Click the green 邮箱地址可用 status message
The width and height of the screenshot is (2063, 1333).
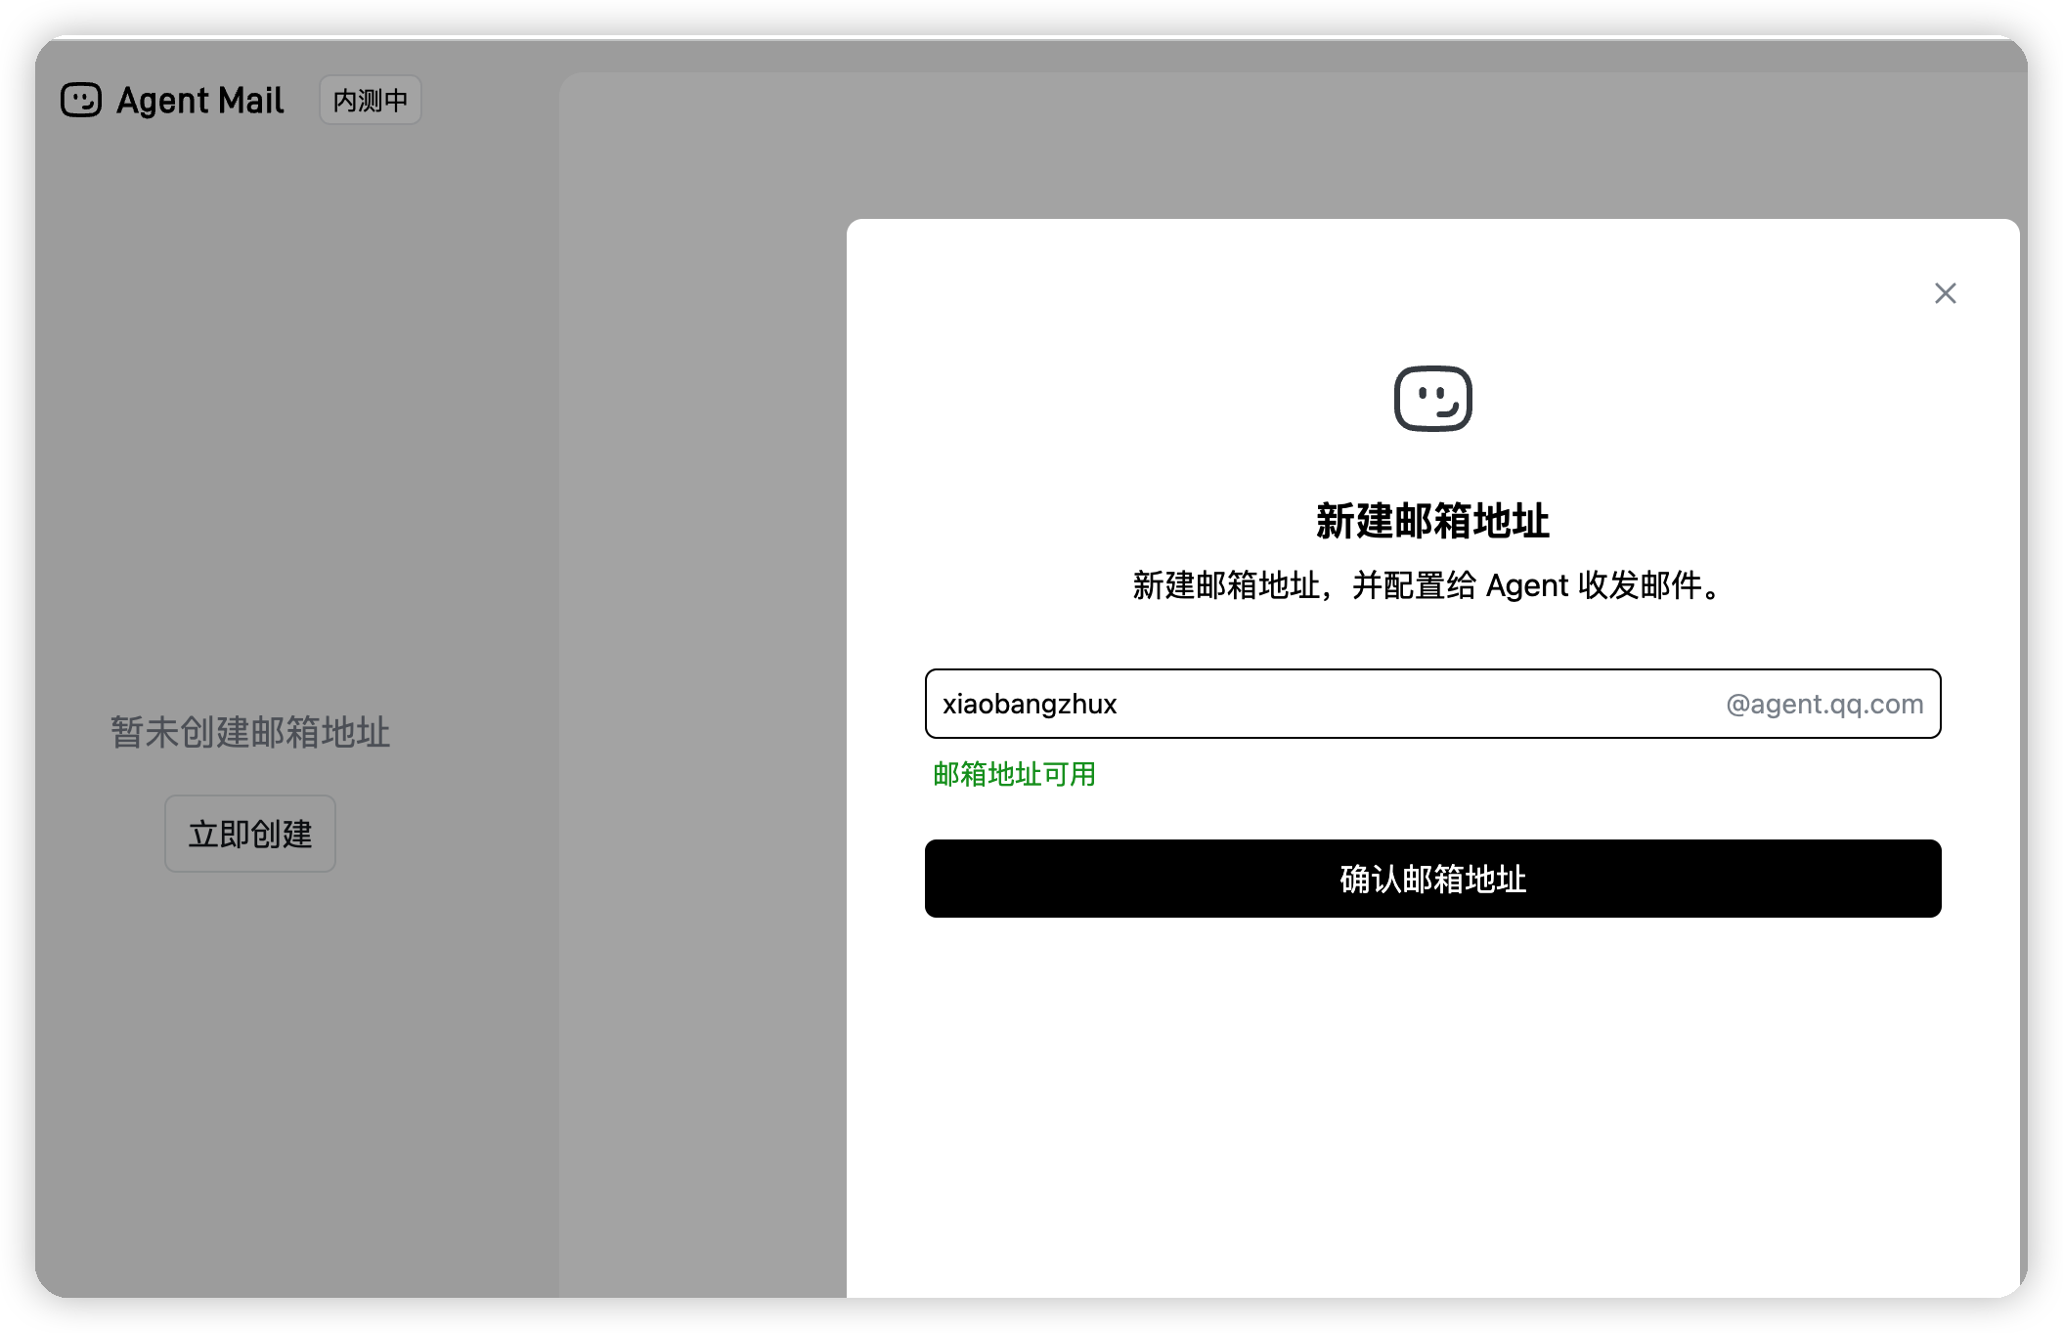coord(1014,774)
